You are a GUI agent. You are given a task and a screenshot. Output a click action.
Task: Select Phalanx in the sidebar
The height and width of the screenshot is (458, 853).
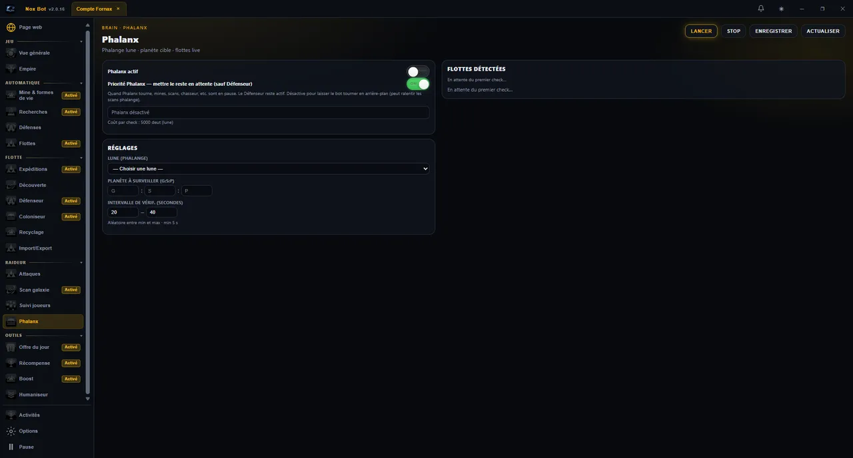click(43, 322)
